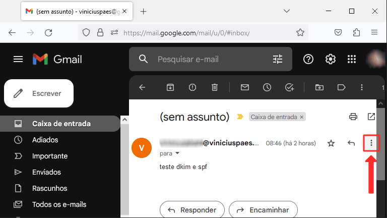Show search options in the search bar
387x218 pixels.
tap(278, 59)
